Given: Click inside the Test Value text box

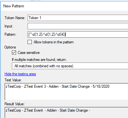Looking at the screenshot, I should 66,92.
